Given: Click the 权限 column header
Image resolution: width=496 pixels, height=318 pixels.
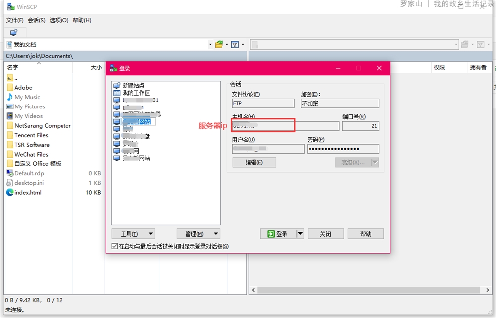Looking at the screenshot, I should click(439, 67).
